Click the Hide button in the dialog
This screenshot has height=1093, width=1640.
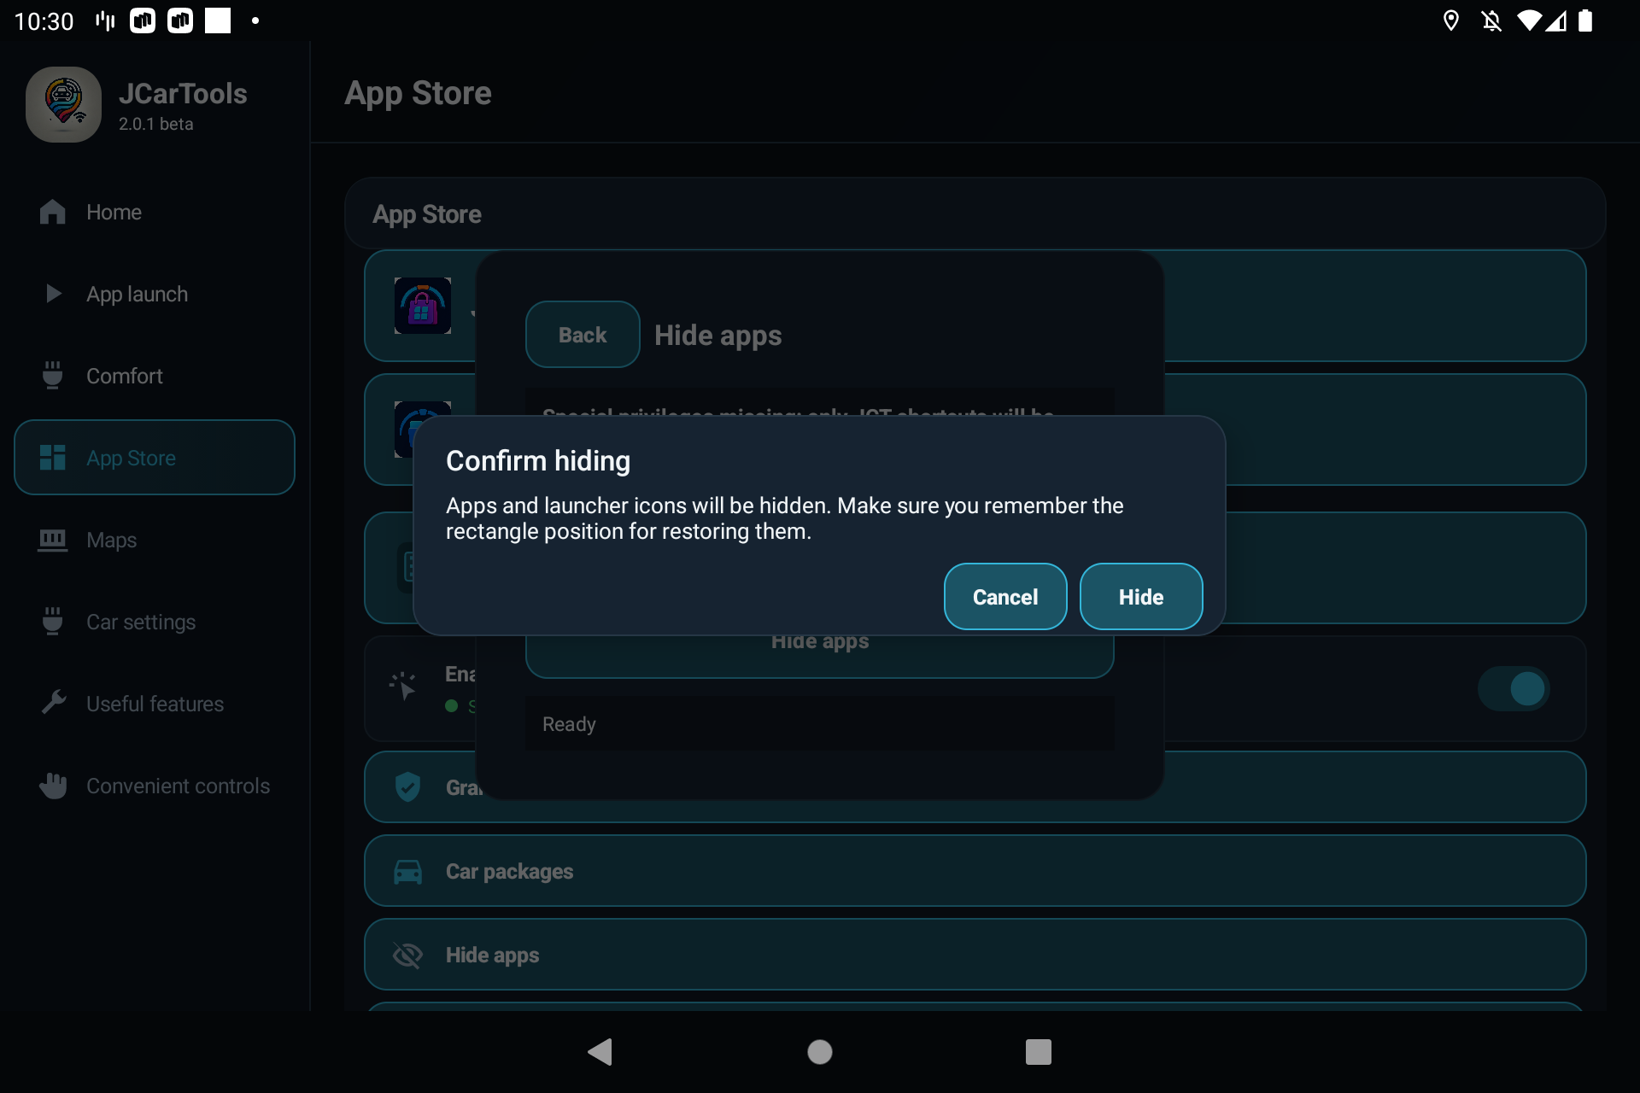pyautogui.click(x=1140, y=597)
